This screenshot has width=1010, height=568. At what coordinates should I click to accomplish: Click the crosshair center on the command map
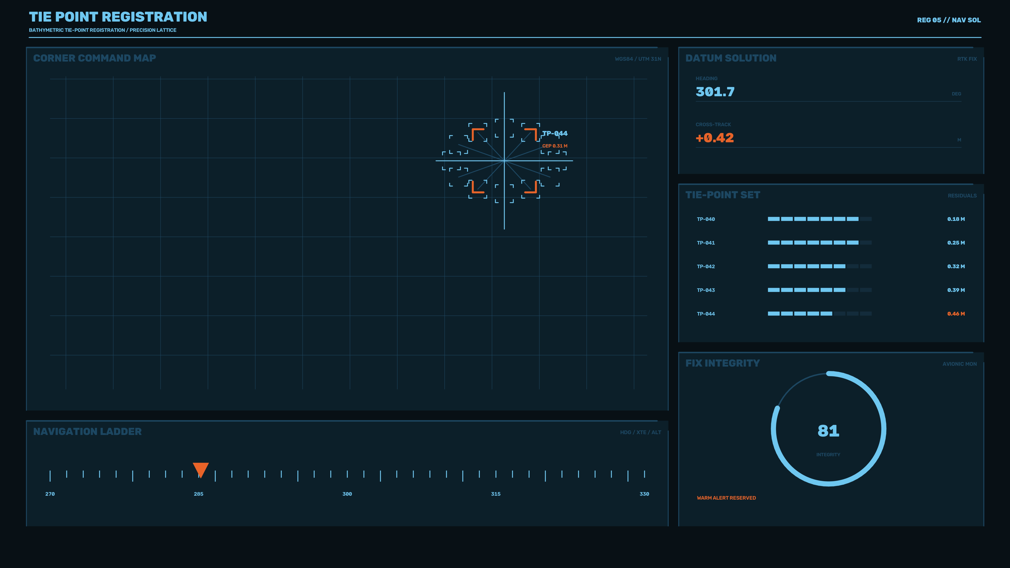504,161
